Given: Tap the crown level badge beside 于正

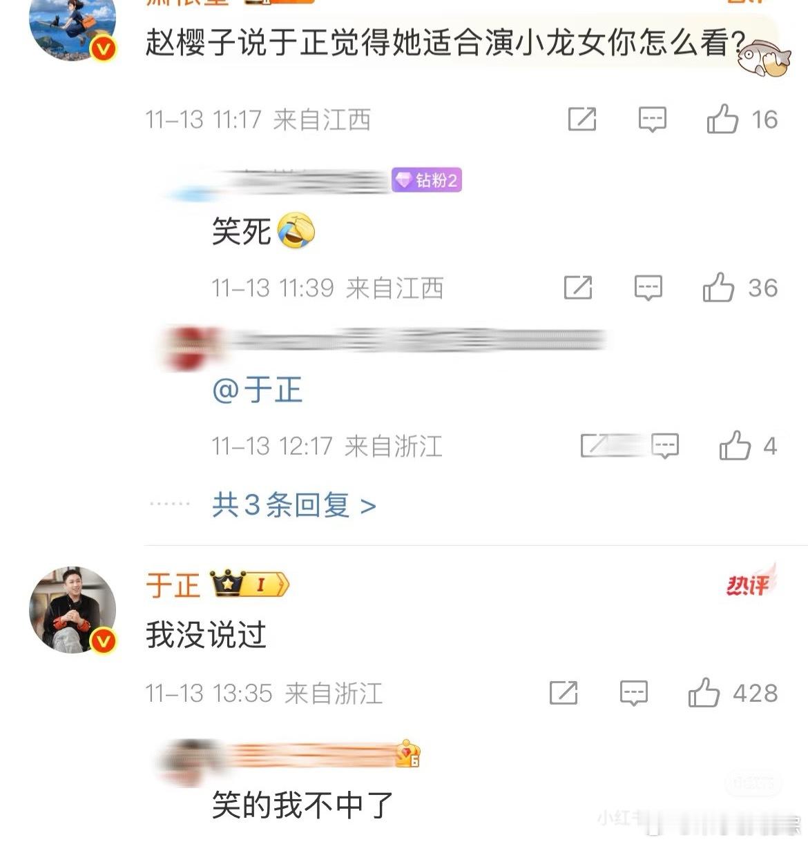Looking at the screenshot, I should tap(249, 585).
